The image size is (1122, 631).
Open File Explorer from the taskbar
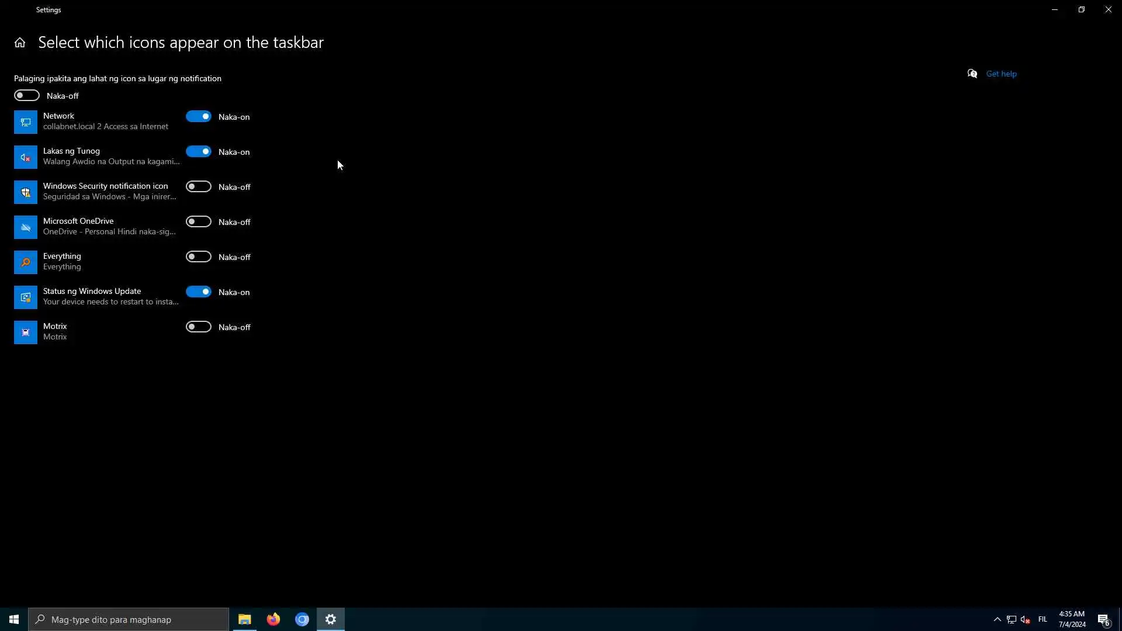coord(244,619)
